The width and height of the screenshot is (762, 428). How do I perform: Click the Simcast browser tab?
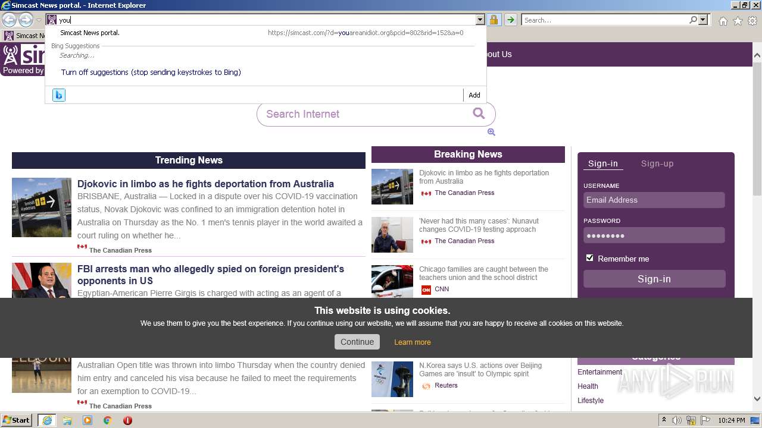[x=24, y=36]
